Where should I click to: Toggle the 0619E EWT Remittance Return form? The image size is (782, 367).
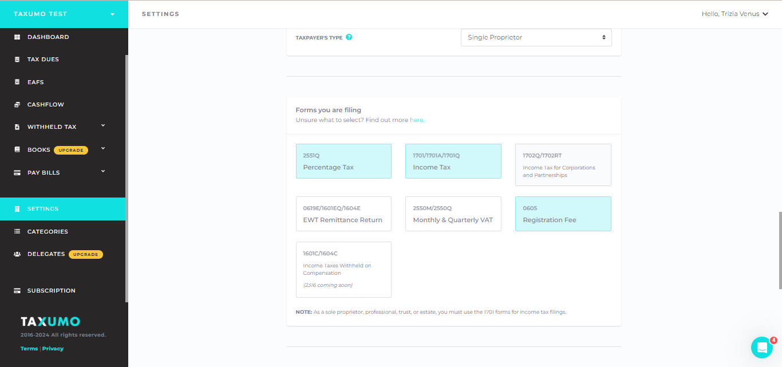coord(343,214)
